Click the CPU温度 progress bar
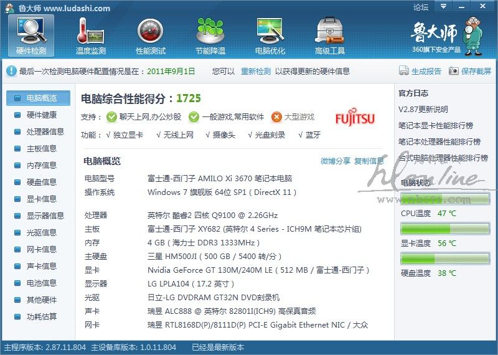Viewport: 498px width, 355px height. 445,199
